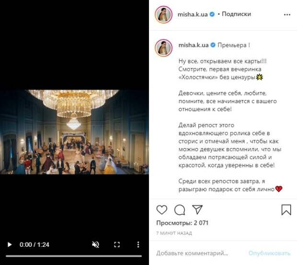Enter fullscreen video mode
Screen dimensions: 297x265
pyautogui.click(x=117, y=244)
